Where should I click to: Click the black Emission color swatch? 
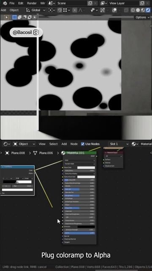click(86, 227)
